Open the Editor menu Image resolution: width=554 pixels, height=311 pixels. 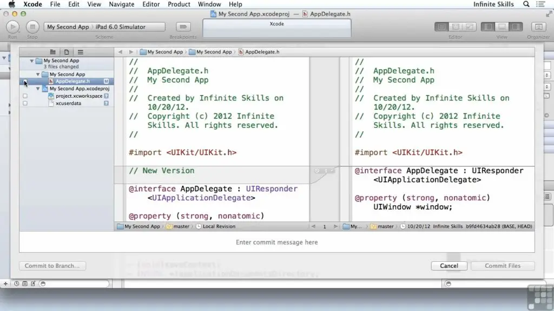(x=151, y=4)
